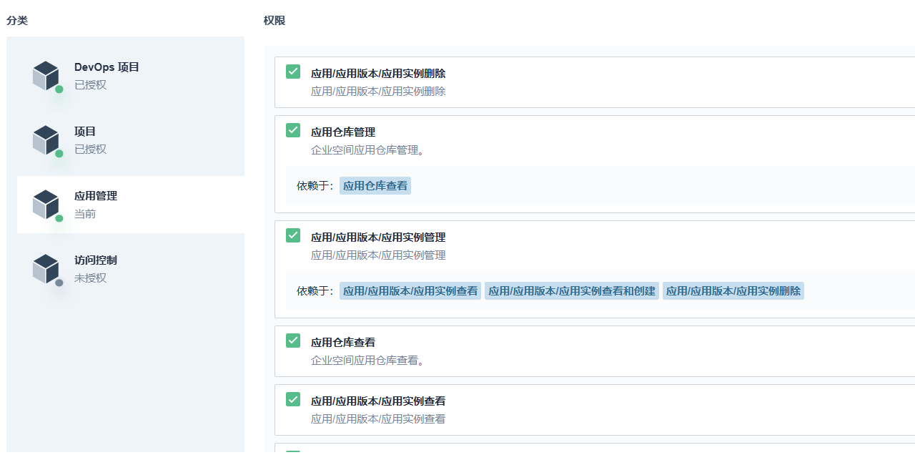The height and width of the screenshot is (460, 915).
Task: Switch to the DevOps 项目 category label
Action: [107, 67]
